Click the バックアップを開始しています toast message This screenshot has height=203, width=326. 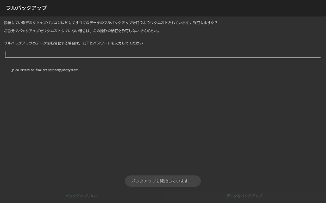click(x=163, y=181)
